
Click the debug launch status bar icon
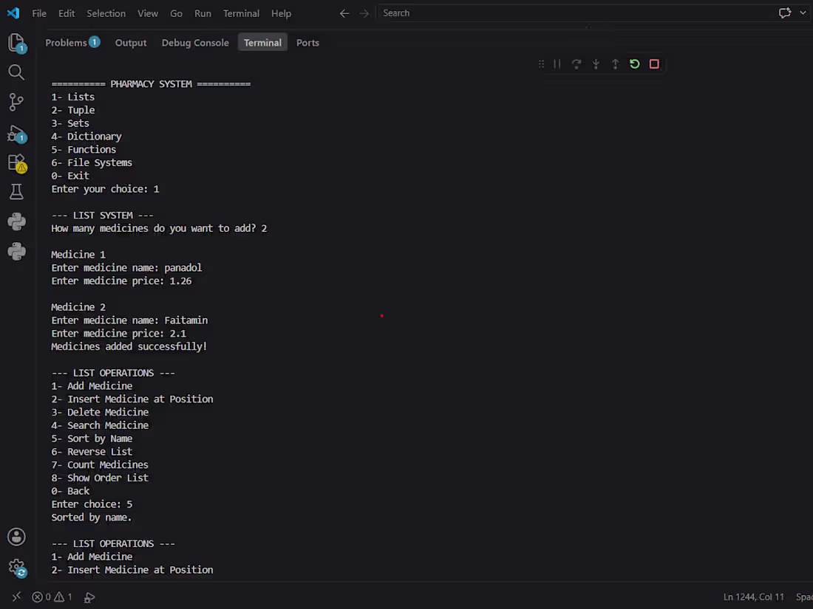89,597
